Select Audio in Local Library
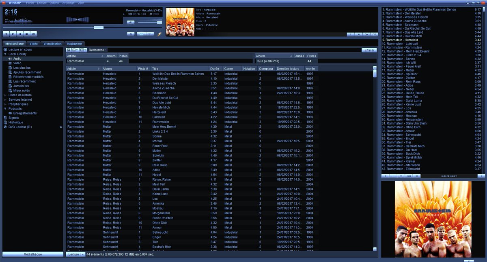Screen dimensions: 487x262 point(17,59)
